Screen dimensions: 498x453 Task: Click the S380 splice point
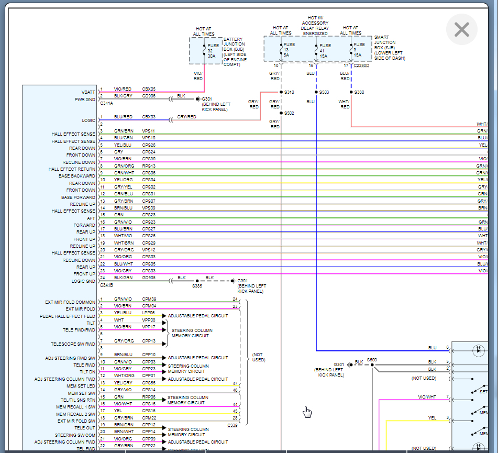coord(351,92)
